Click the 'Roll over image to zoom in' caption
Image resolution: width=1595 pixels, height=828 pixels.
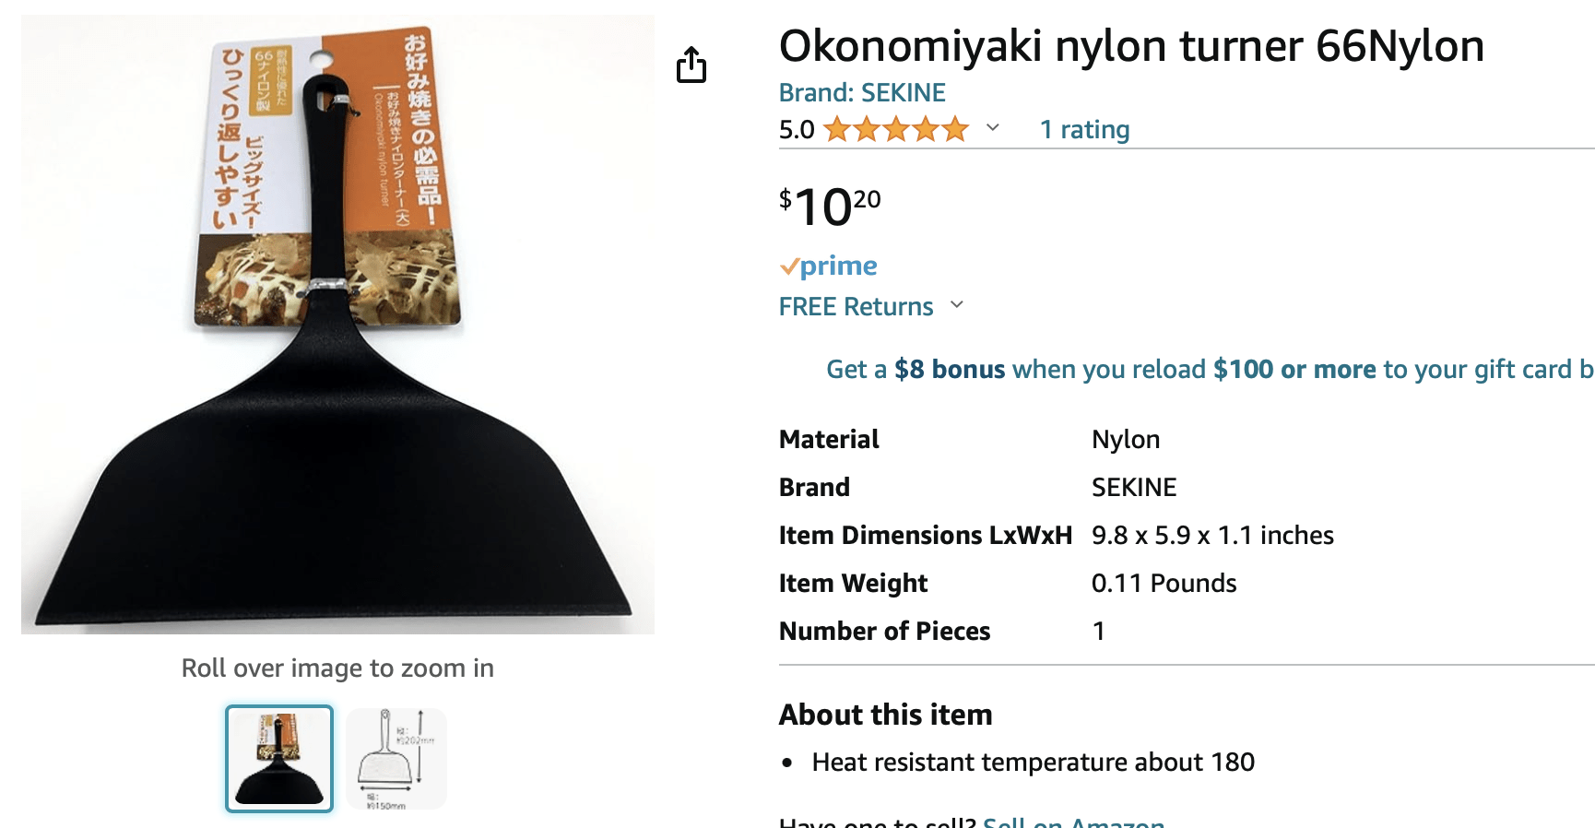pyautogui.click(x=337, y=668)
